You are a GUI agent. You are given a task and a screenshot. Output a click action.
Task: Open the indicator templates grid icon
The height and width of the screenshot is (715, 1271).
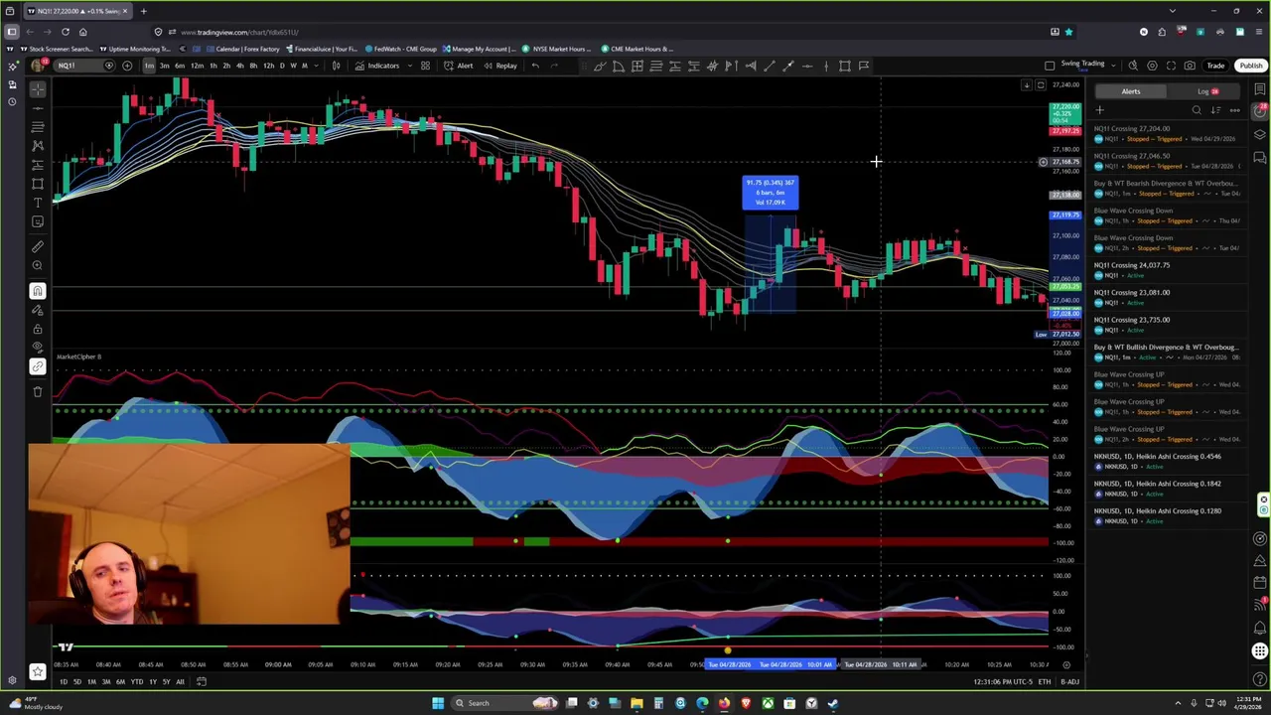point(425,66)
